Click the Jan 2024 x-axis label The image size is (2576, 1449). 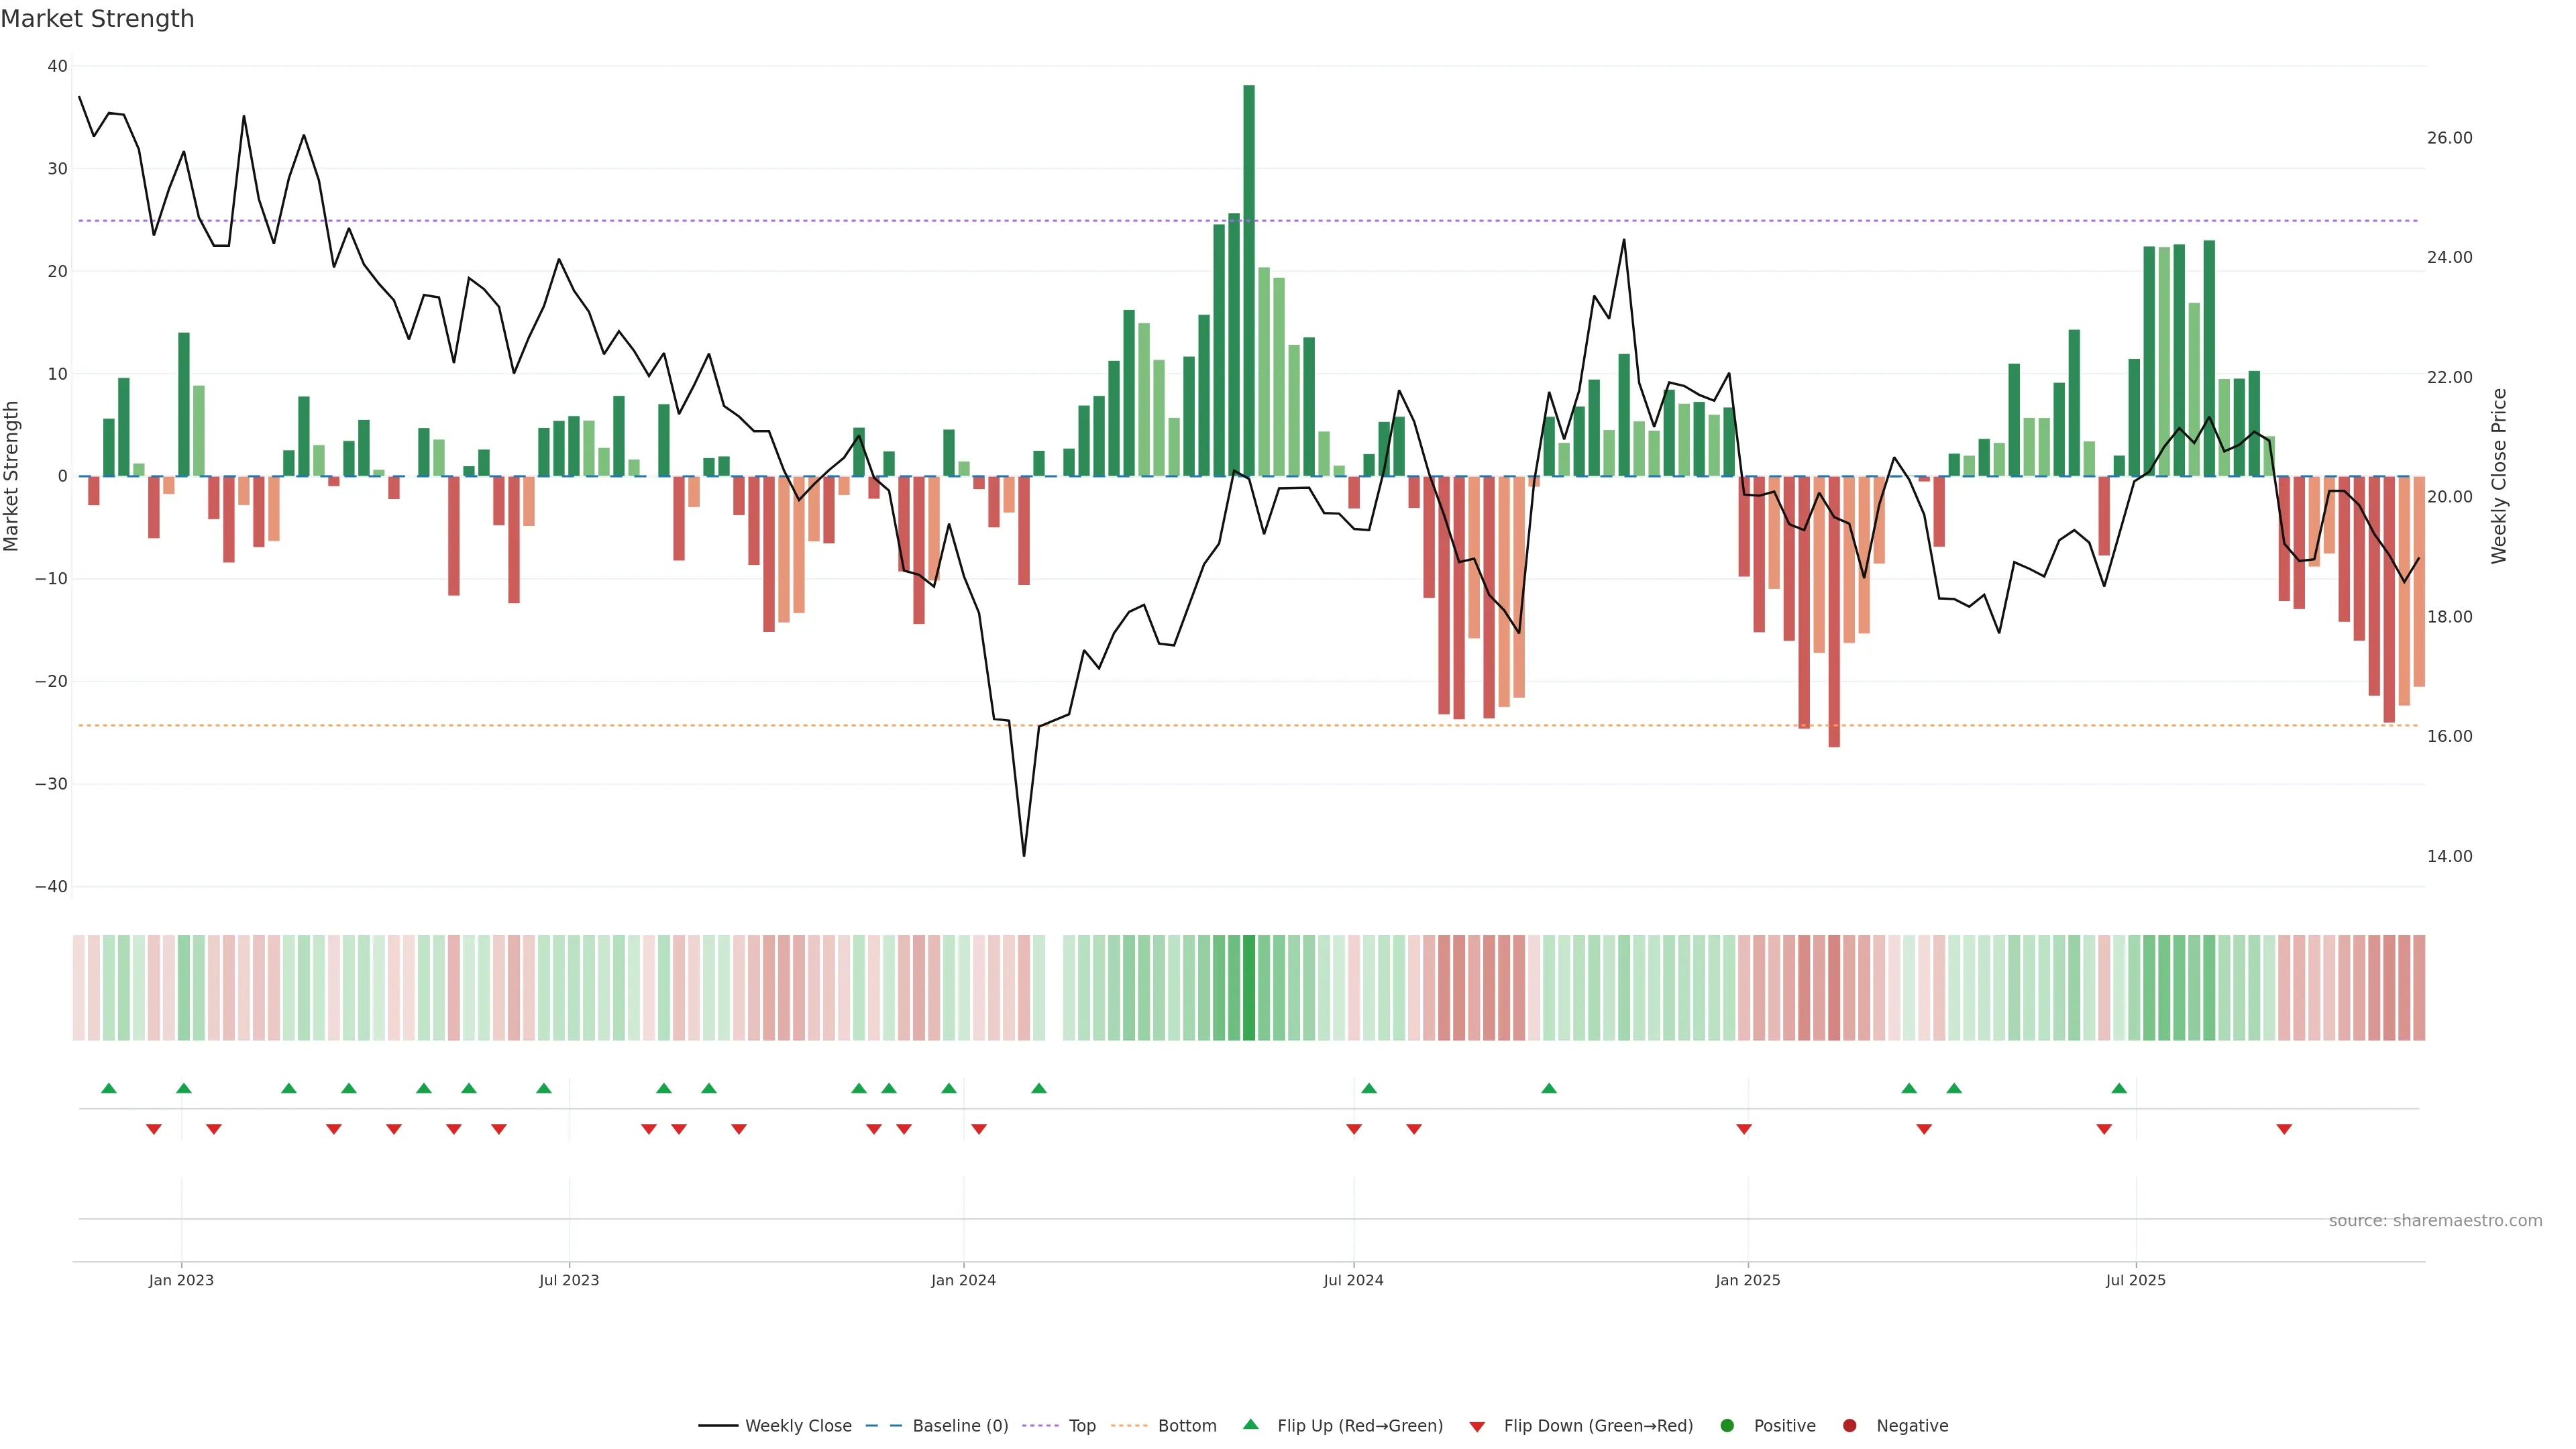pos(963,1280)
